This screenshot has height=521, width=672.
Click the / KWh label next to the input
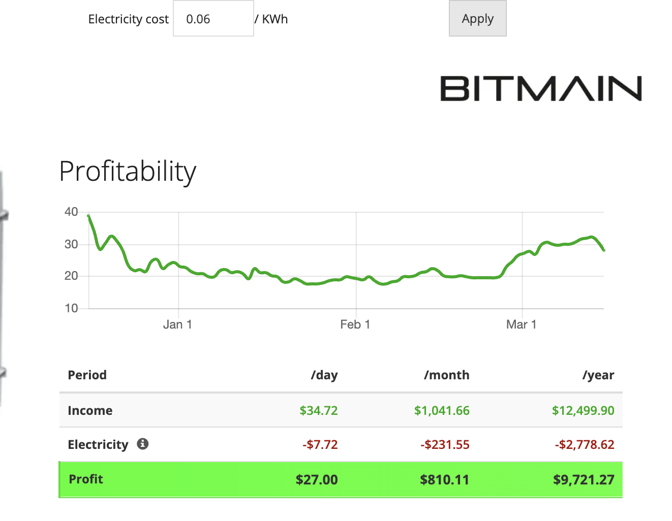(272, 19)
